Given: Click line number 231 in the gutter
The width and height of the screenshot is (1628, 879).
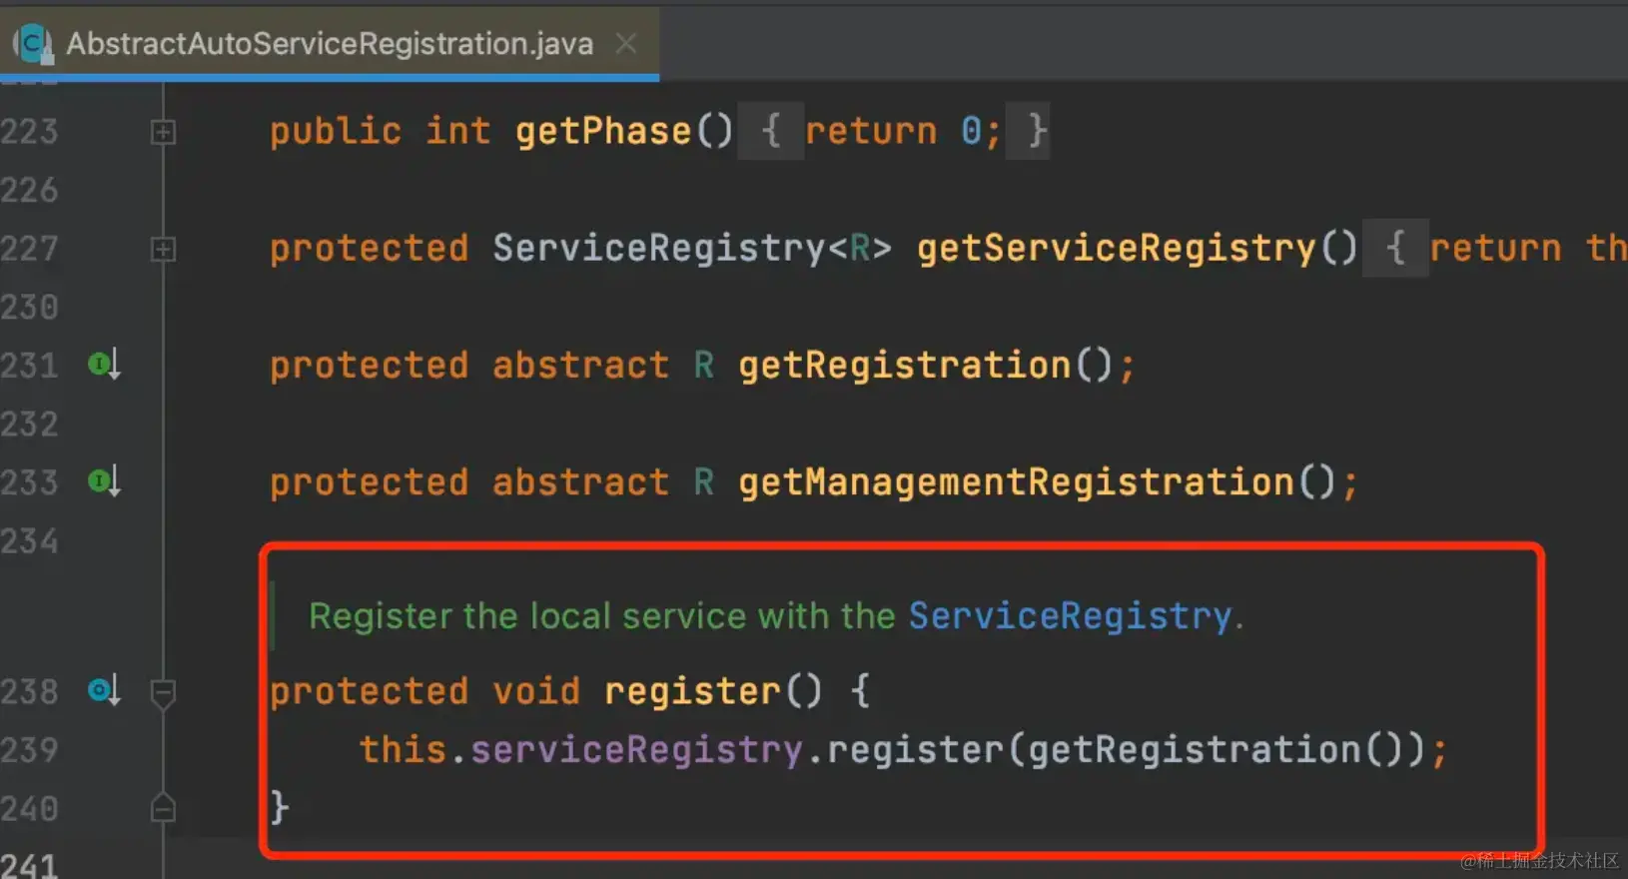Looking at the screenshot, I should click(29, 366).
